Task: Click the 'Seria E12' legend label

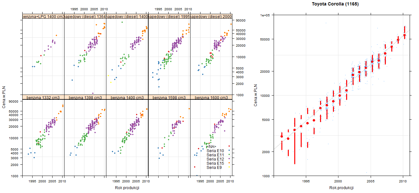Action: tap(215, 159)
